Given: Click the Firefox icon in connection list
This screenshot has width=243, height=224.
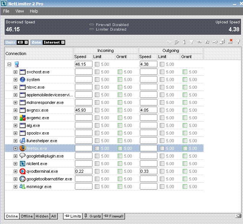Looking at the screenshot, I should pyautogui.click(x=22, y=148).
